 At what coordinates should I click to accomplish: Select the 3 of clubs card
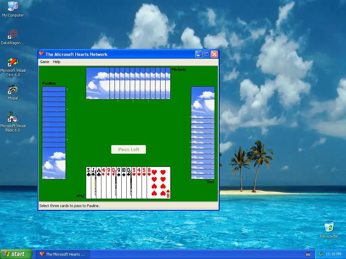89,183
